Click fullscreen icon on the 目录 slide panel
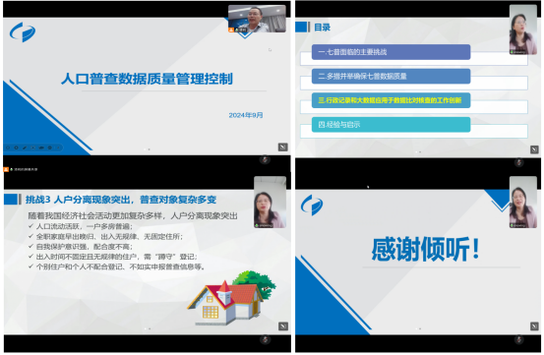Image resolution: width=544 pixels, height=355 pixels. pos(534,149)
